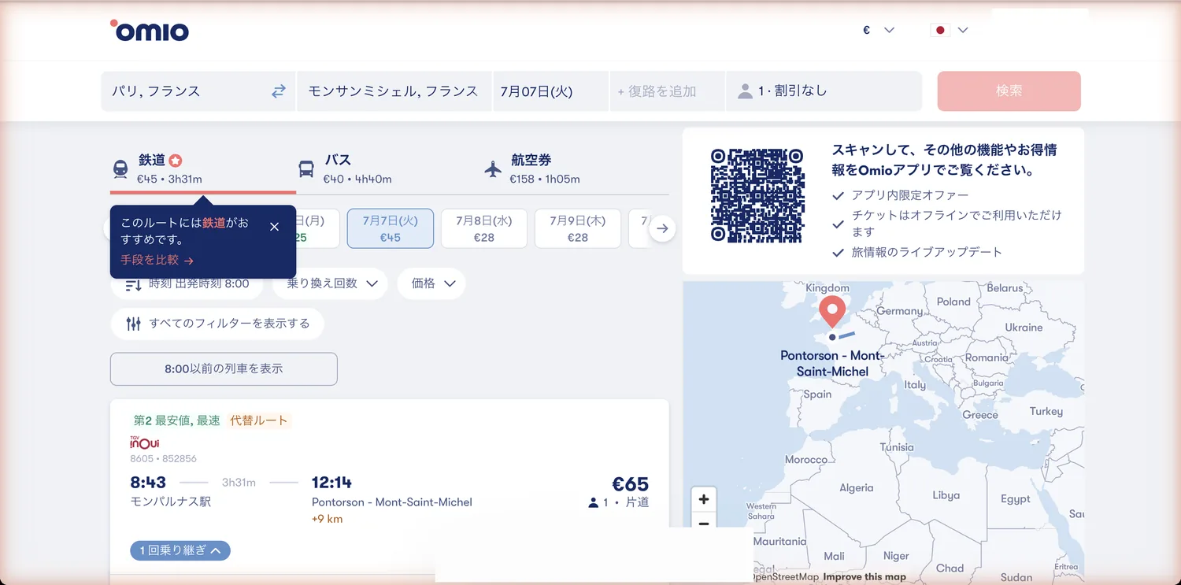Click Pontorson - Mont-Saint-Michel map label
1181x585 pixels.
coord(833,363)
